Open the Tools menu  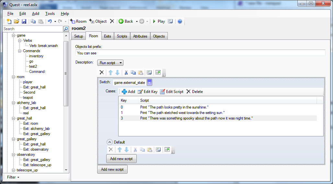(50, 14)
